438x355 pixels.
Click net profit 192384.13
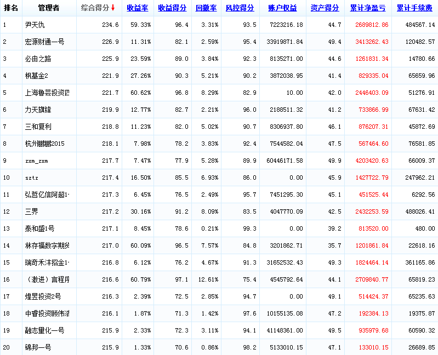(373, 313)
